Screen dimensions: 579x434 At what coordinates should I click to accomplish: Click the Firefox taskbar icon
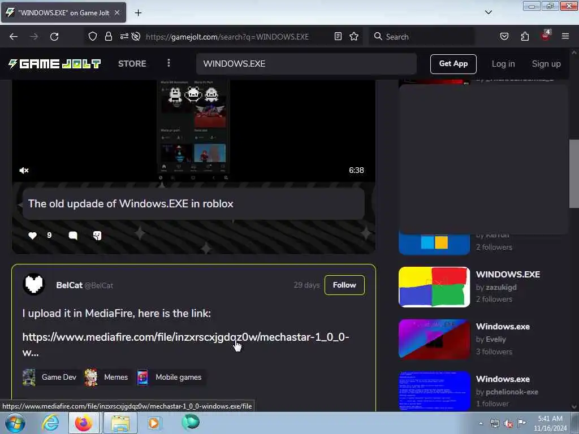(x=84, y=423)
